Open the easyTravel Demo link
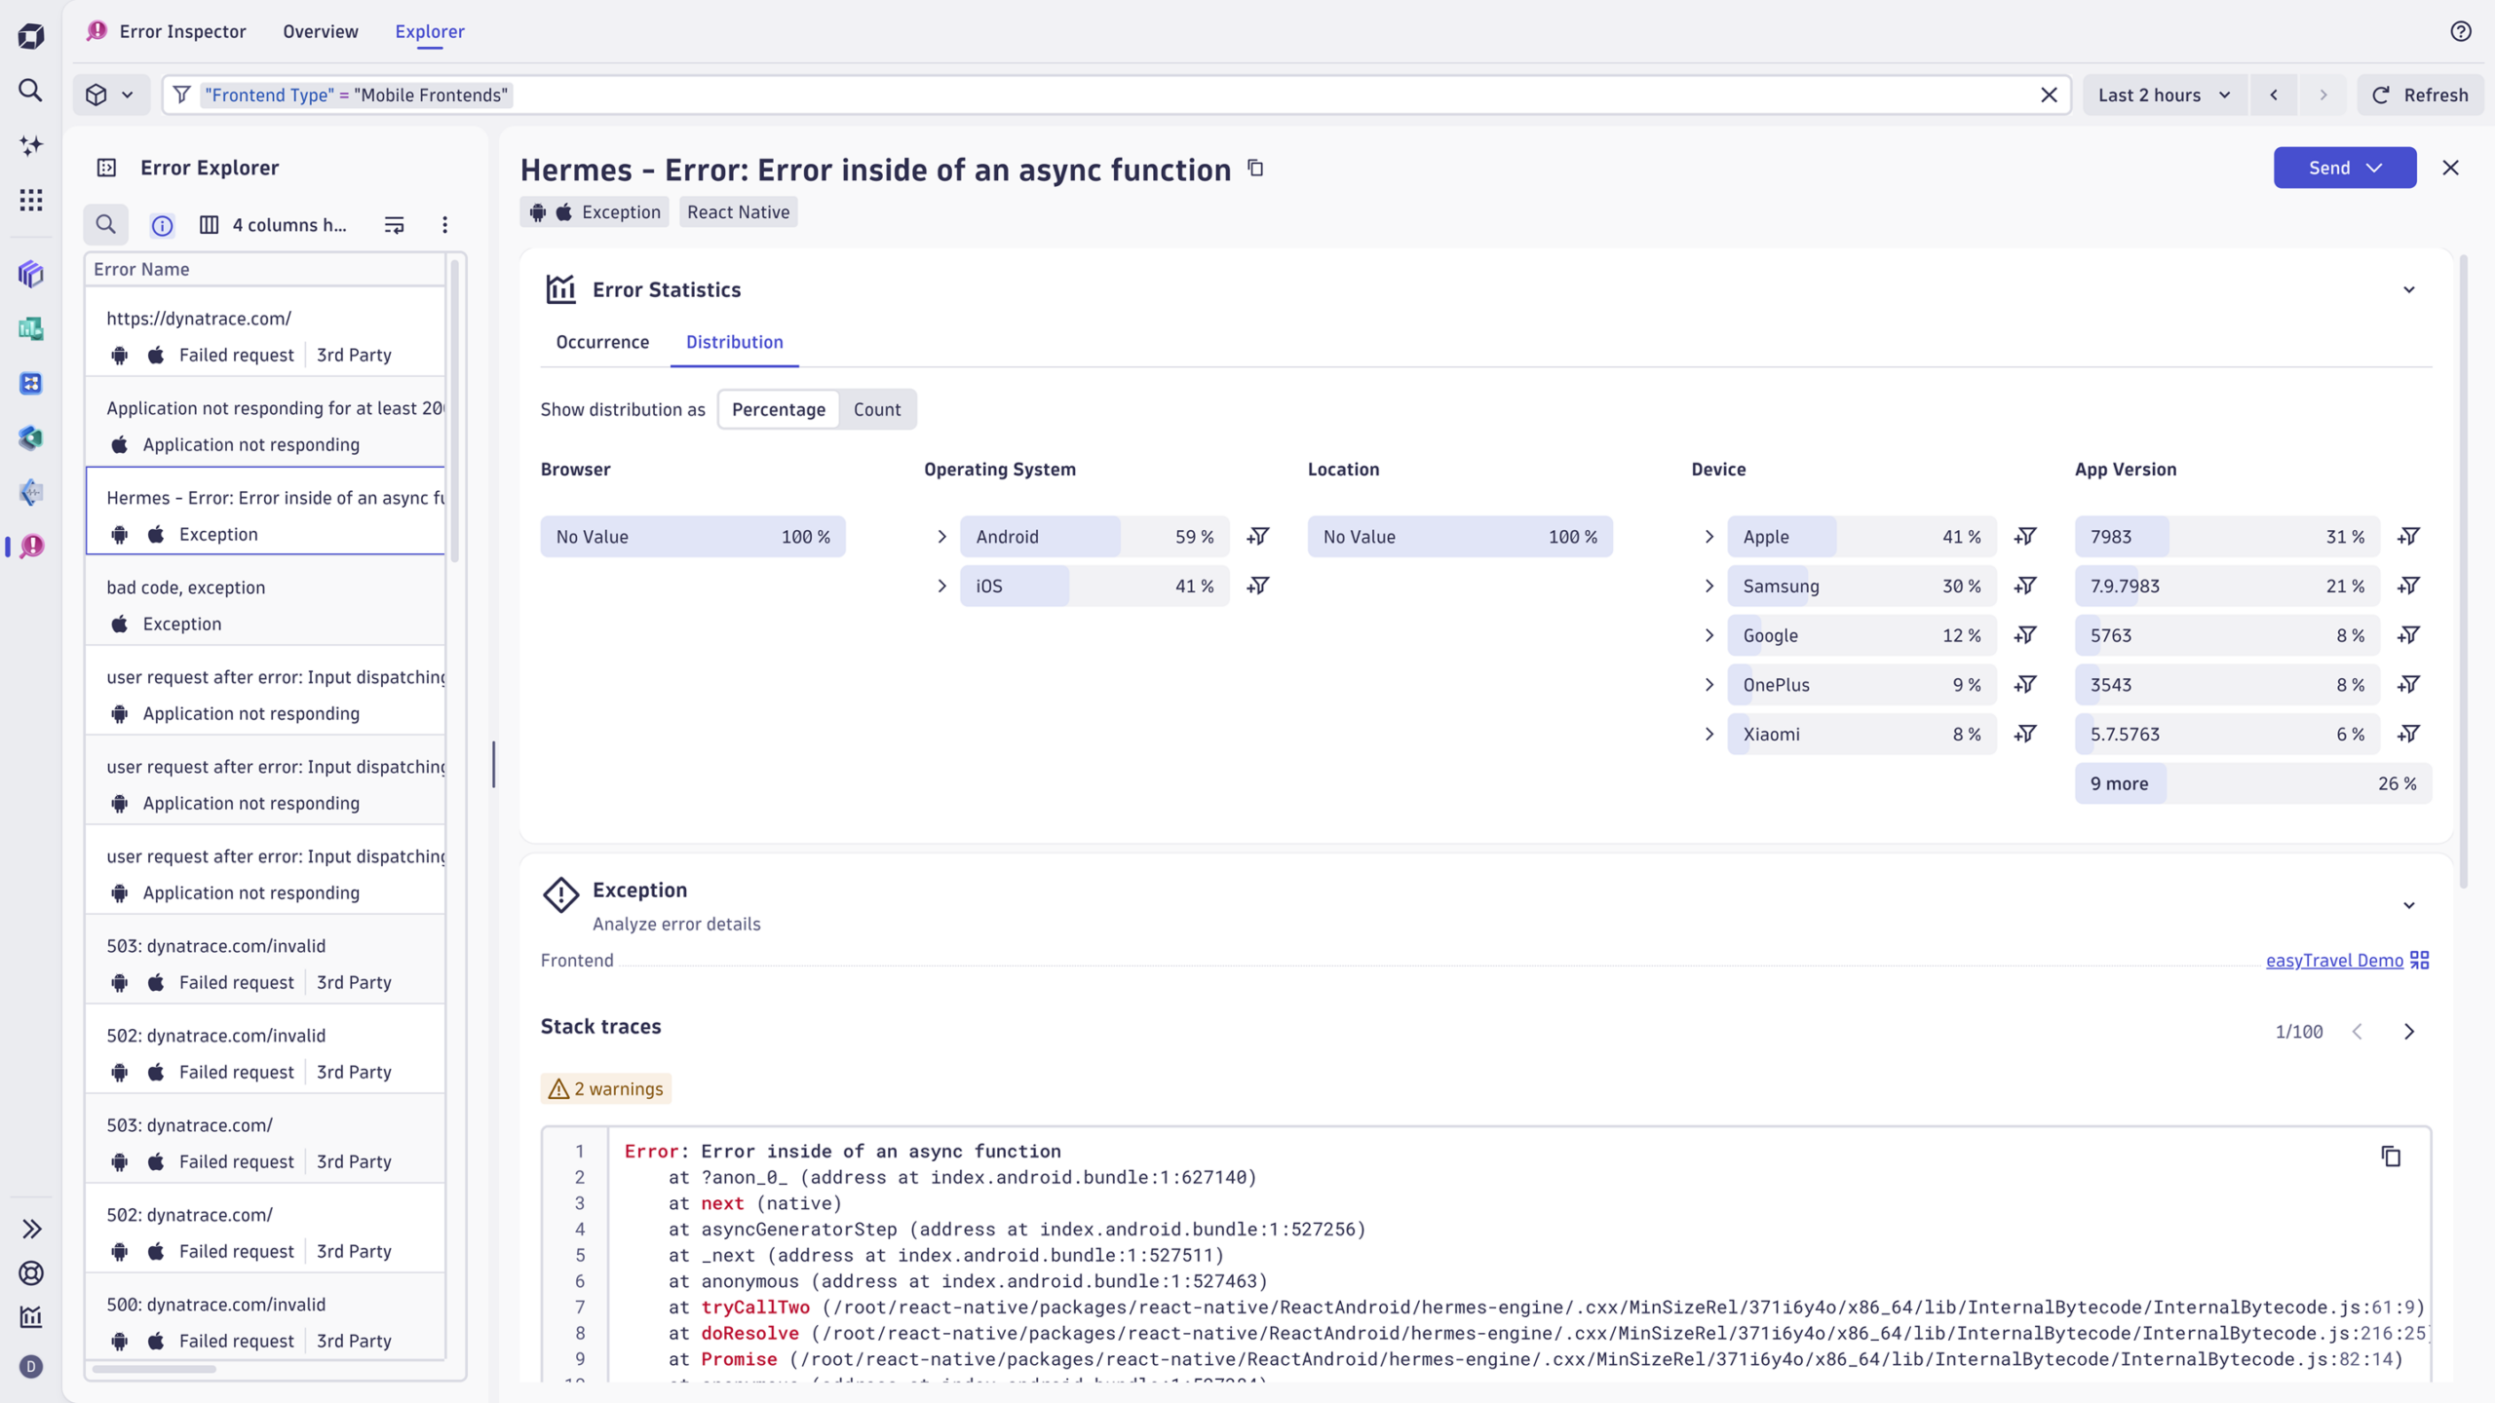 [2333, 960]
